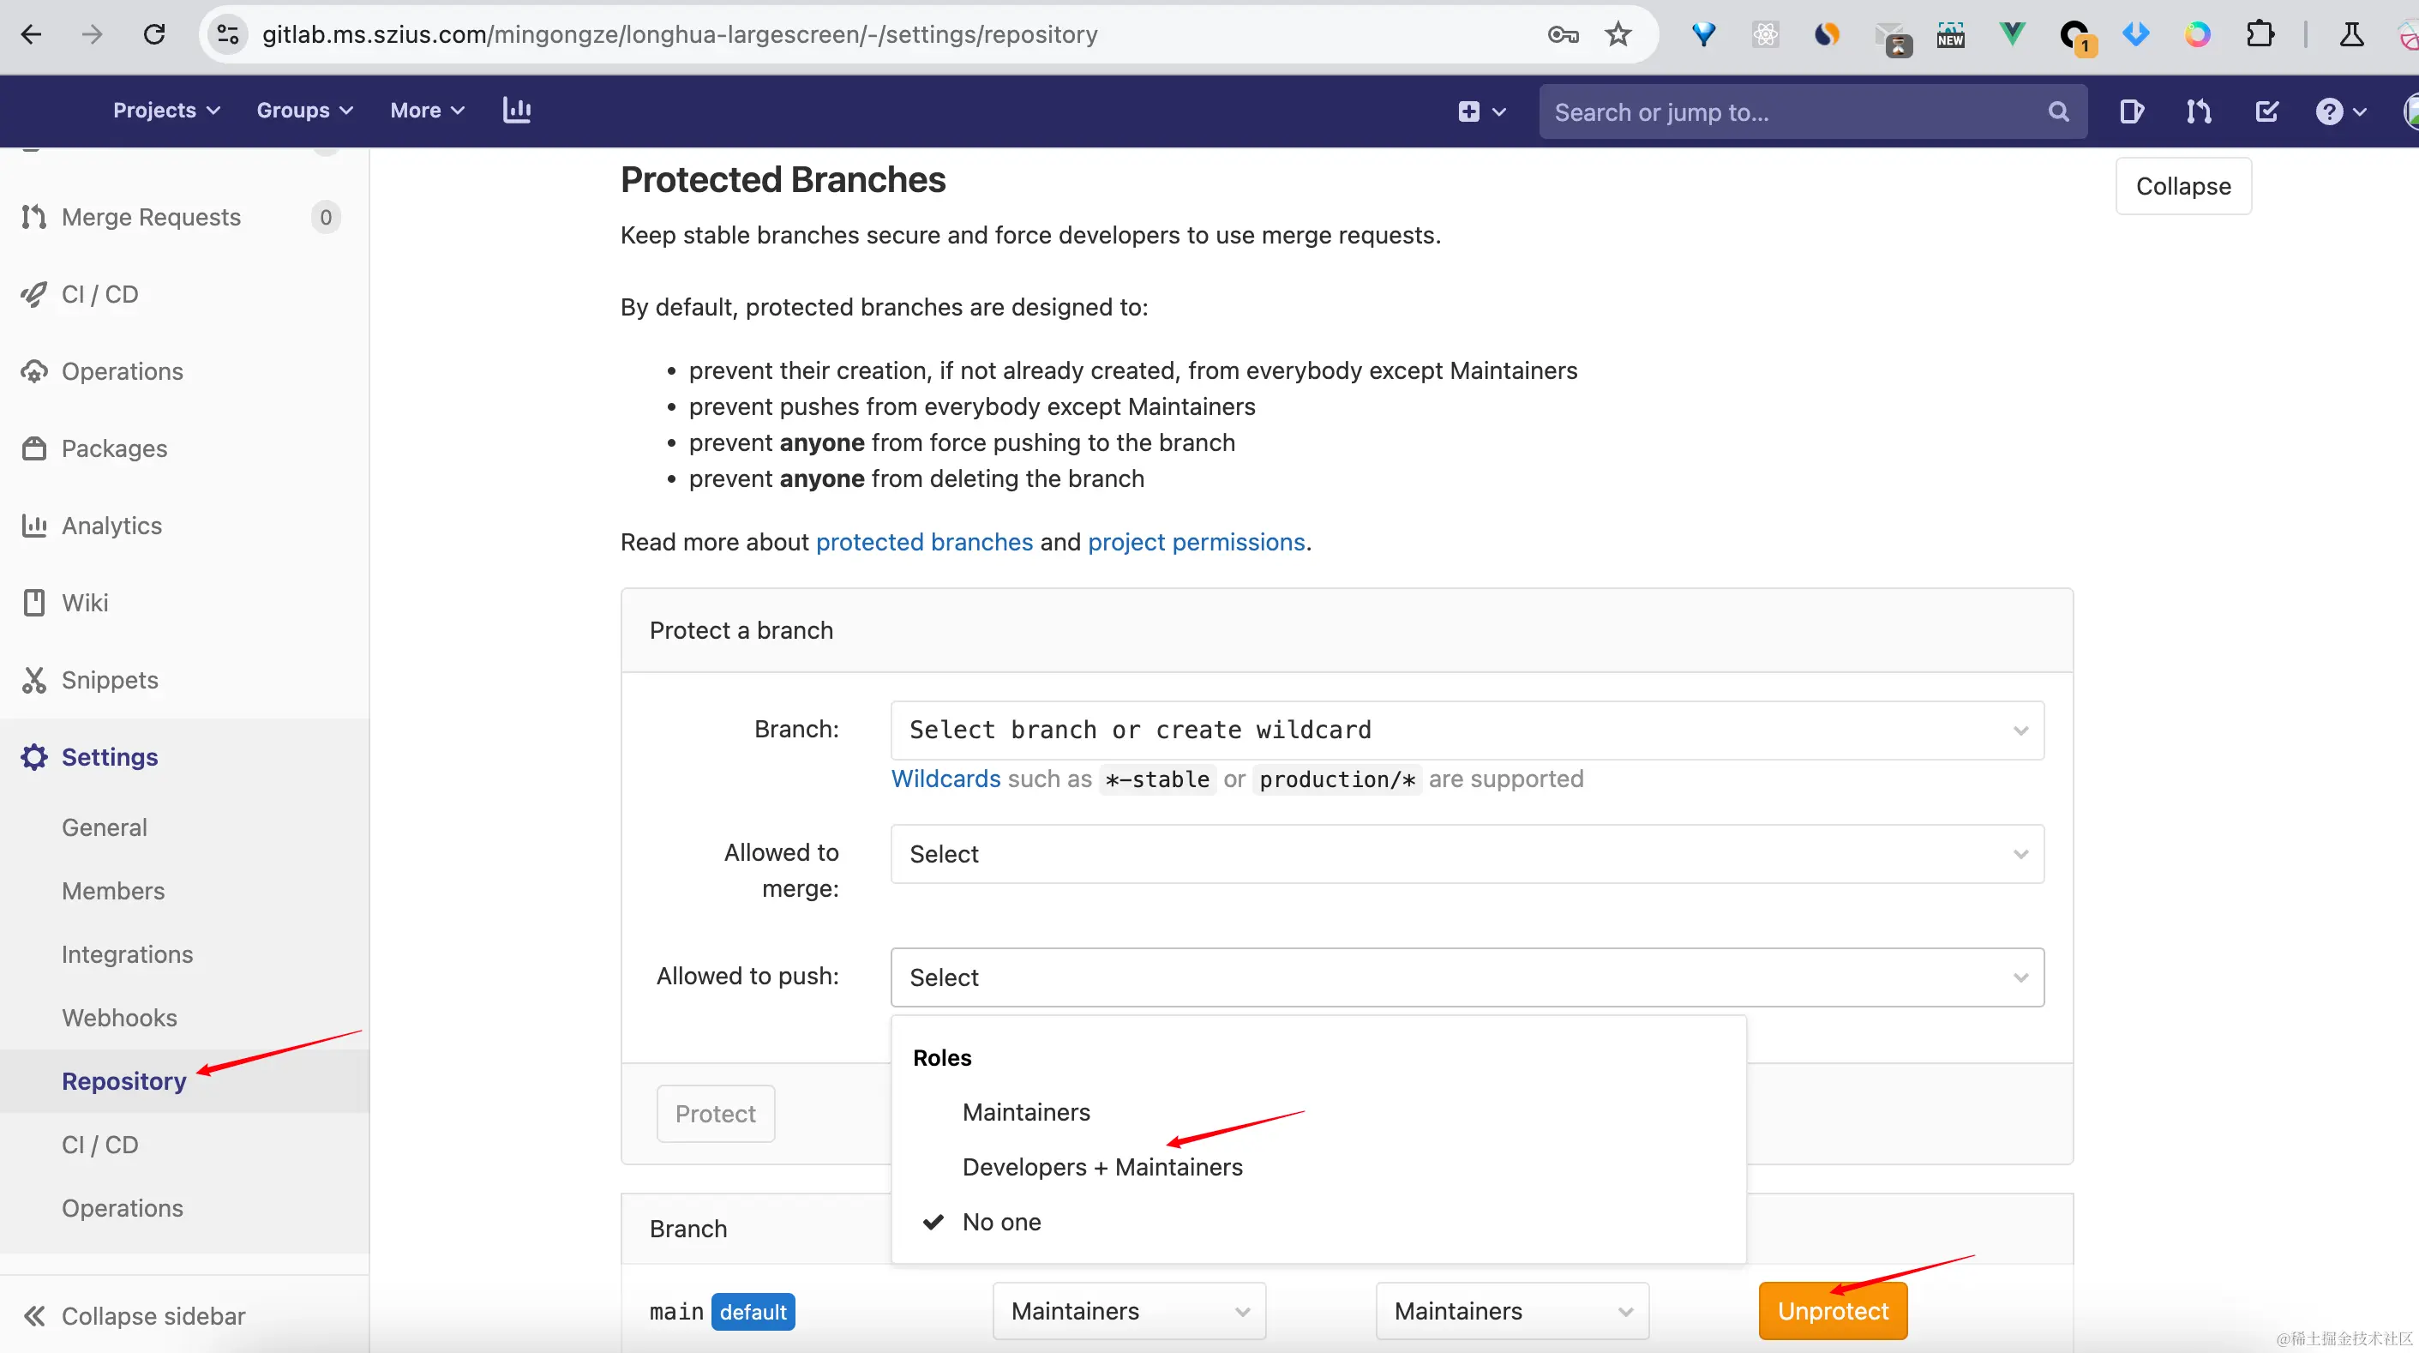Choose 'Developers + Maintainers' role option
This screenshot has height=1353, width=2419.
(1101, 1167)
